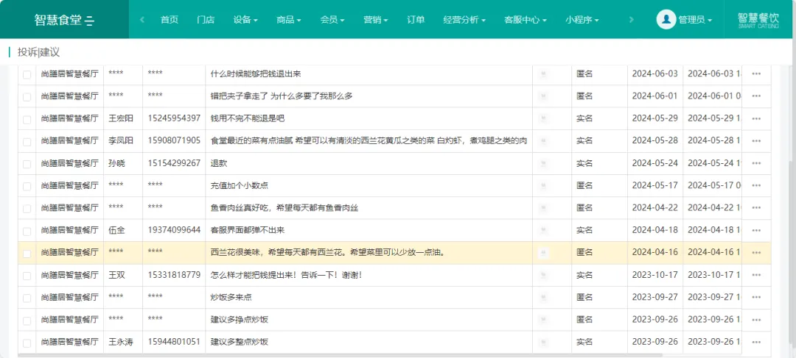Click the text 钱用不完不能退是吧
The image size is (796, 358).
pyautogui.click(x=247, y=118)
